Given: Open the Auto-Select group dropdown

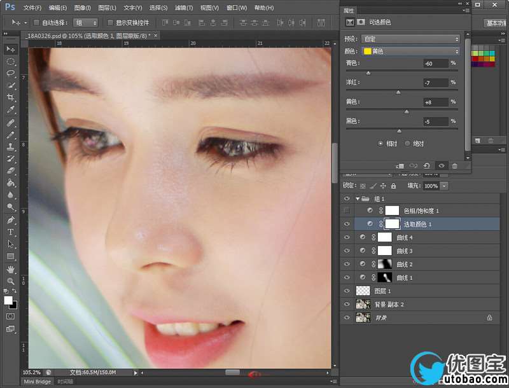Looking at the screenshot, I should 85,22.
